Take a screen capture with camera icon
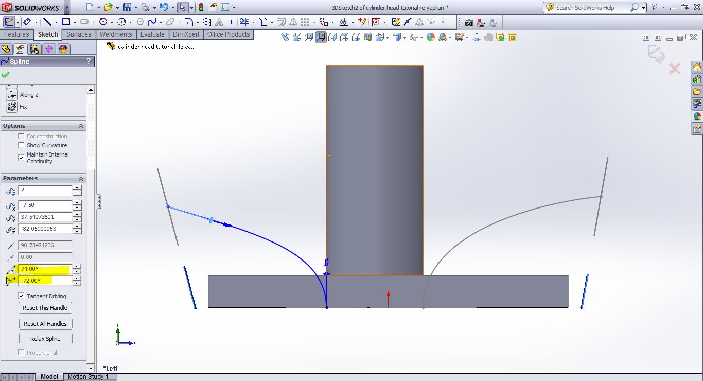The image size is (703, 381). tap(469, 23)
